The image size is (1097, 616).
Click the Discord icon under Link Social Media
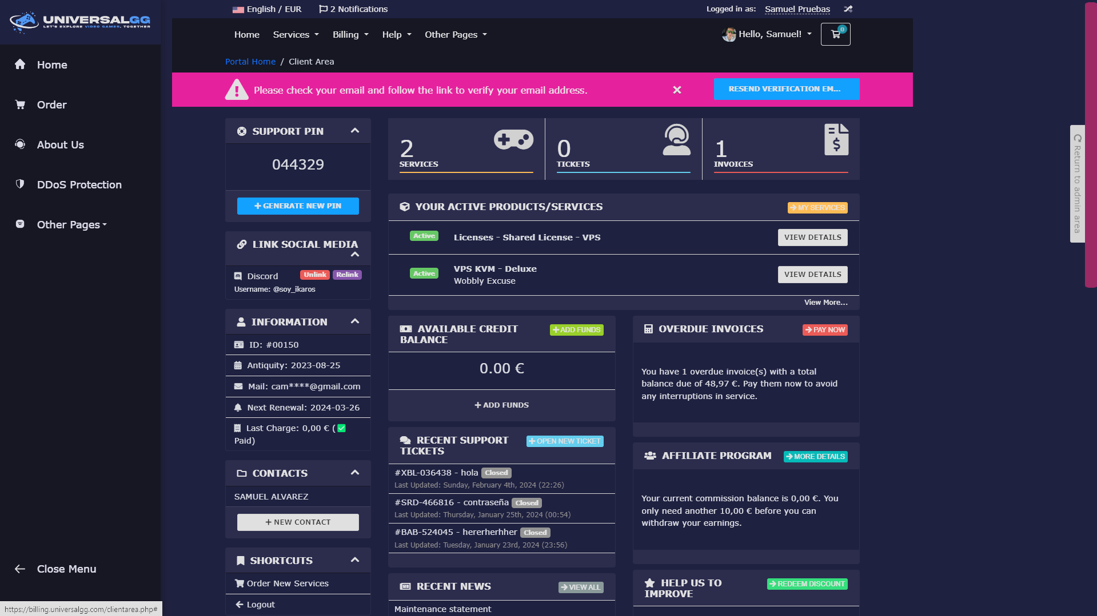click(238, 276)
